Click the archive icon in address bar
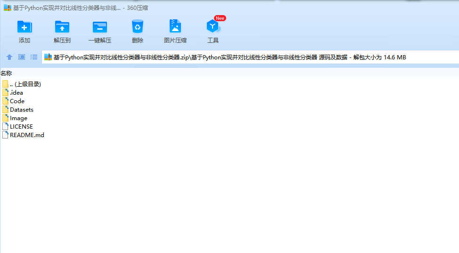 (x=48, y=57)
